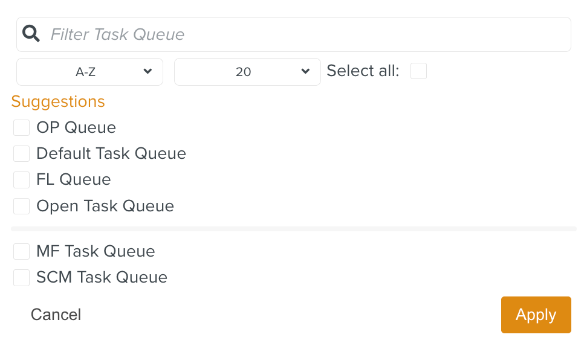Check the Default Task Queue checkbox

coord(21,153)
